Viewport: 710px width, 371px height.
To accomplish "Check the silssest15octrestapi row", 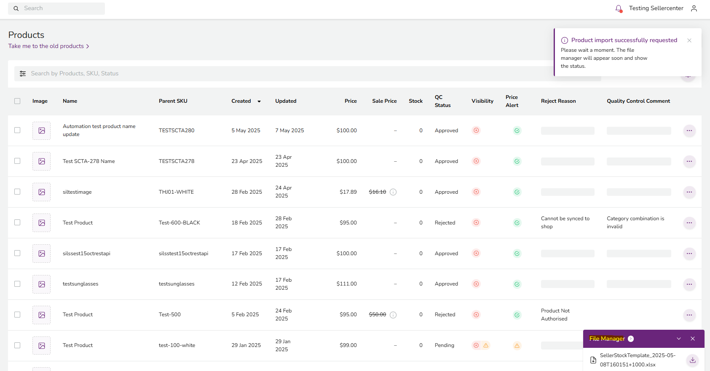I will click(17, 253).
